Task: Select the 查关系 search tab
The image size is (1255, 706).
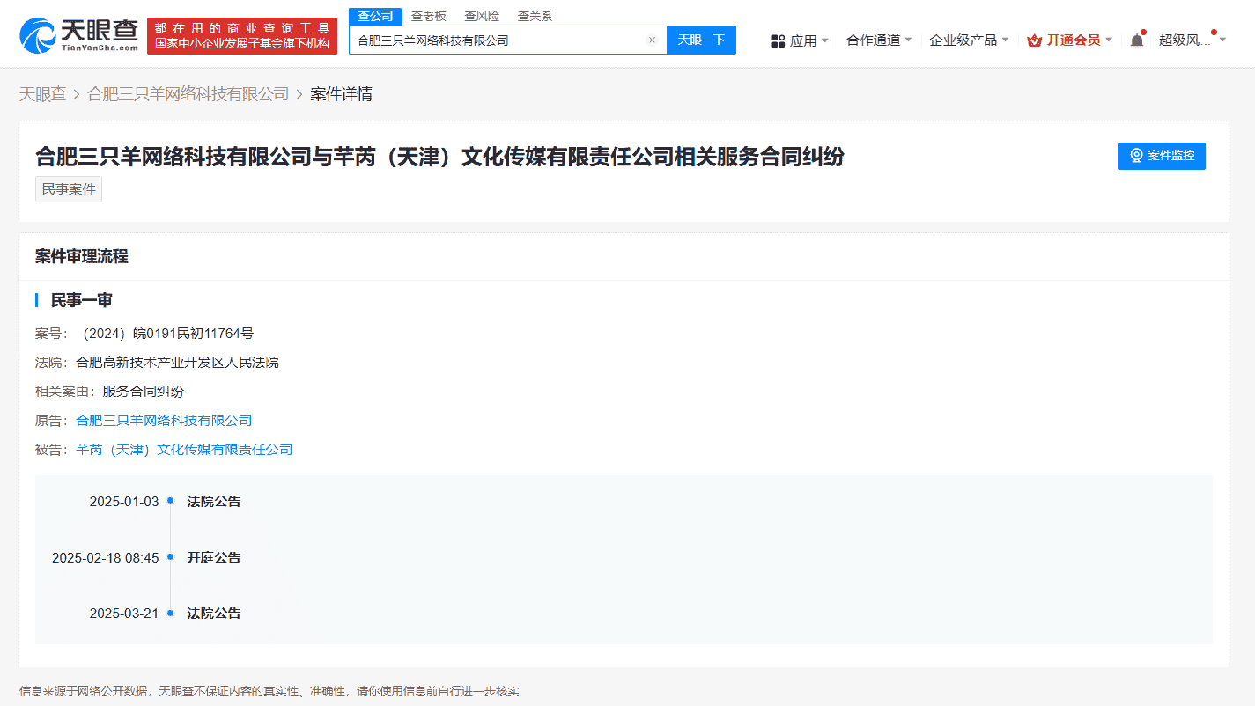Action: (x=535, y=16)
